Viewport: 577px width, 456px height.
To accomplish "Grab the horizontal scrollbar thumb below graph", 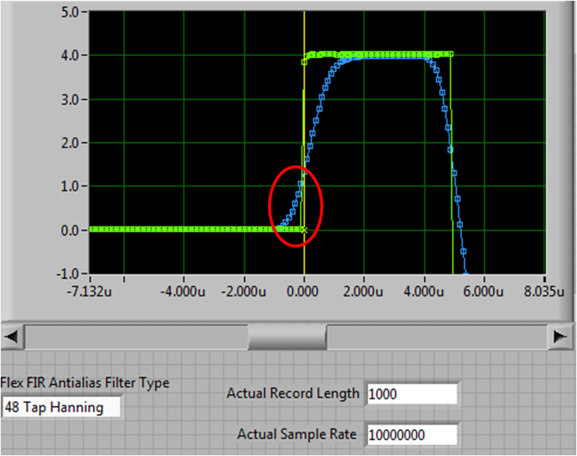I will click(287, 336).
